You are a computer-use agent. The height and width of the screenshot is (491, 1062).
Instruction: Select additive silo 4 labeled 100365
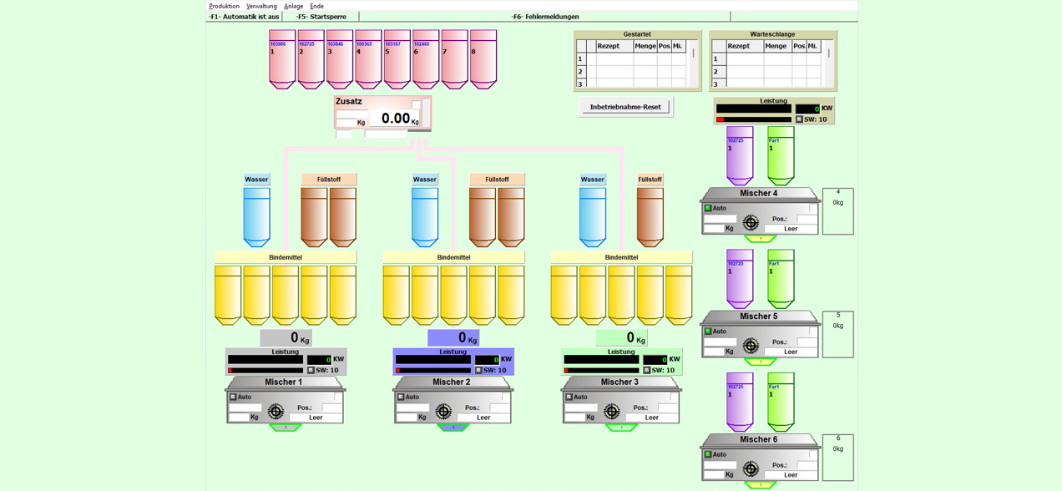pyautogui.click(x=368, y=60)
